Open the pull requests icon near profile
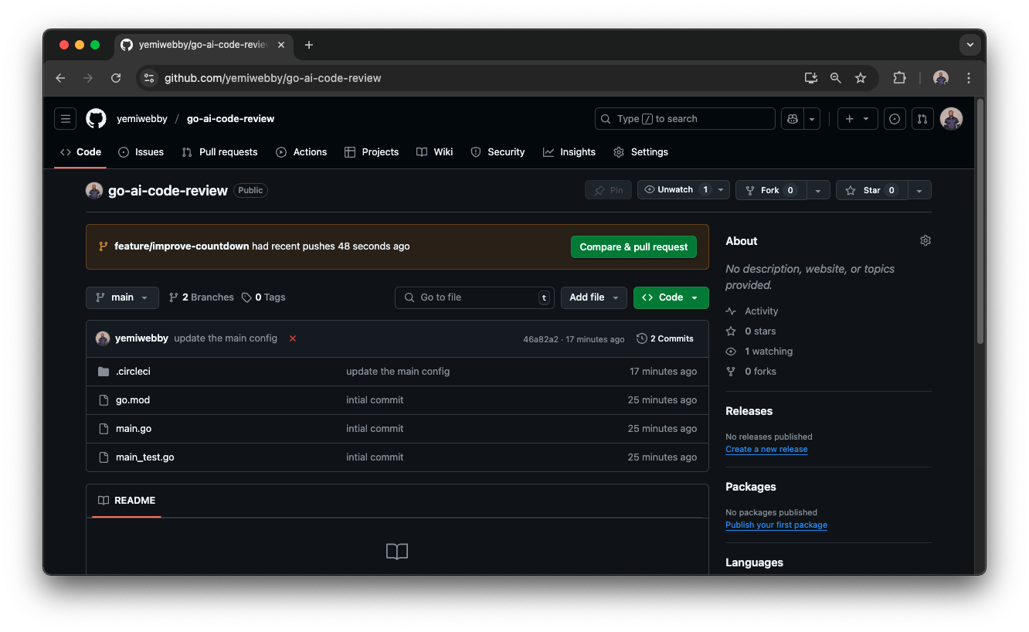This screenshot has width=1029, height=632. [922, 118]
